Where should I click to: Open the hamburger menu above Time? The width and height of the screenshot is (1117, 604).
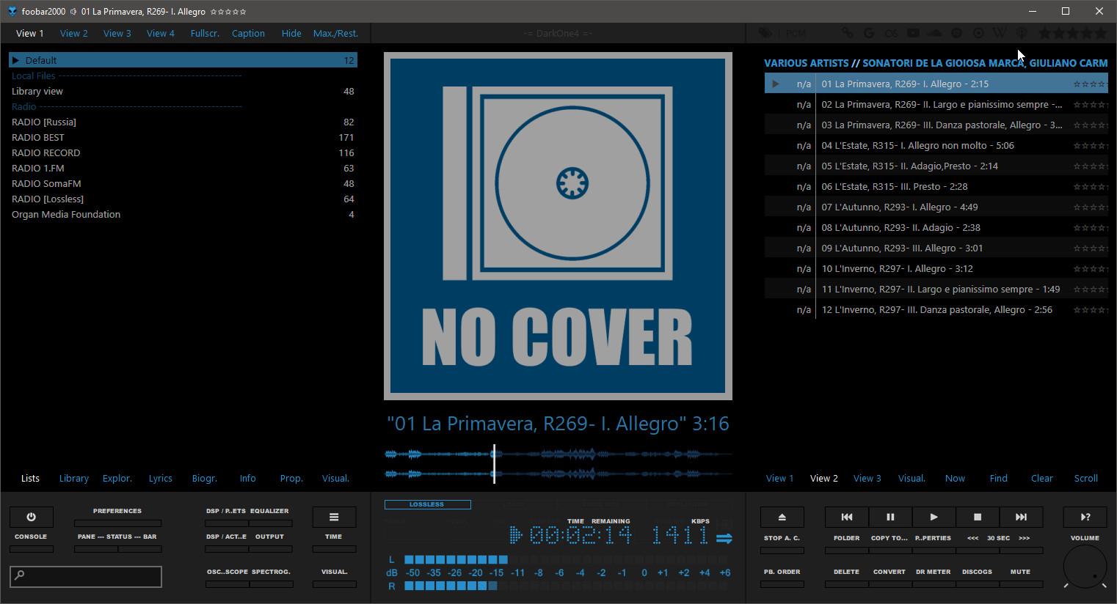point(334,517)
